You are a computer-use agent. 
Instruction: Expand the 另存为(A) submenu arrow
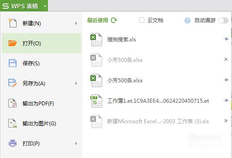pos(76,84)
